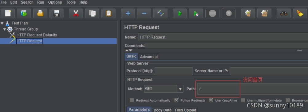Enable Use multipart/form-data checkbox
This screenshot has height=112, width=308.
(x=243, y=100)
